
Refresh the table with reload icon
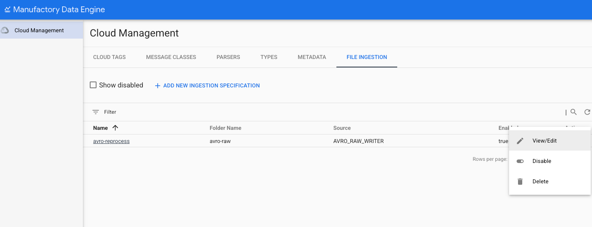click(587, 112)
